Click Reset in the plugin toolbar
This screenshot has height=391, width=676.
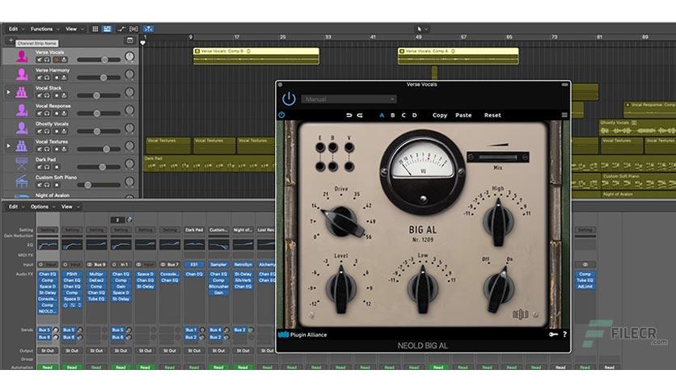point(492,116)
